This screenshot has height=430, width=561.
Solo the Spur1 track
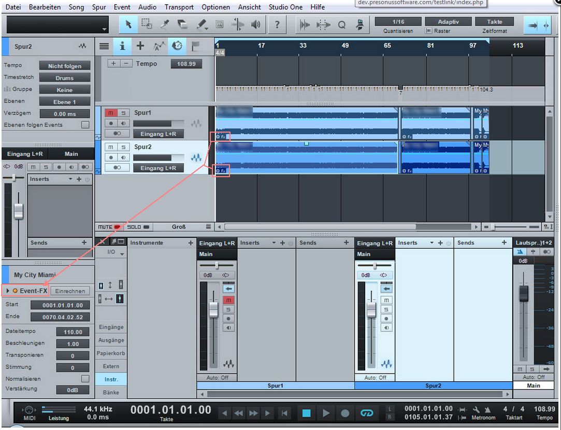(x=123, y=113)
